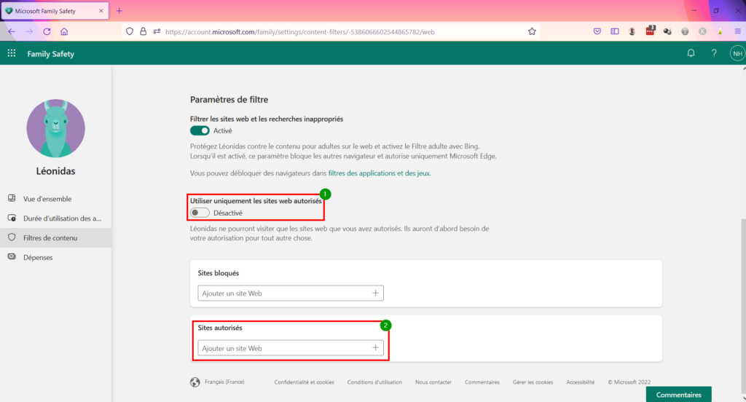The image size is (746, 402).
Task: Select Filtres de contenu in sidebar
Action: [55, 237]
